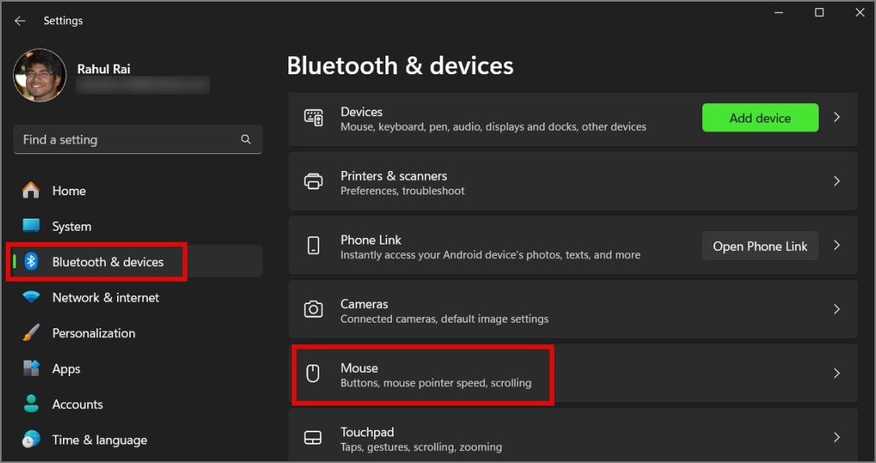
Task: Click the Printers & scanners printer icon
Action: tap(314, 181)
